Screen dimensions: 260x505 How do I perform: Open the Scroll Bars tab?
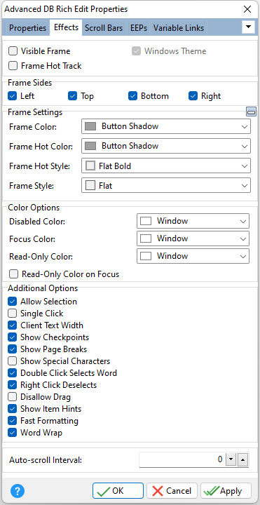click(104, 28)
